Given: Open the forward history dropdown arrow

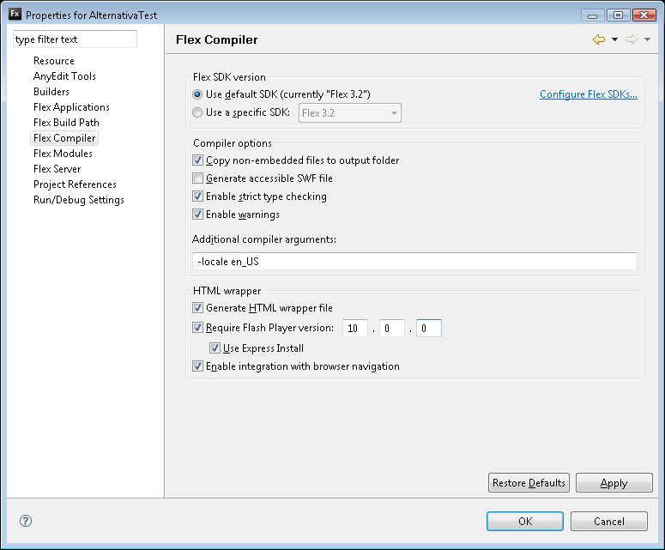Looking at the screenshot, I should 648,40.
